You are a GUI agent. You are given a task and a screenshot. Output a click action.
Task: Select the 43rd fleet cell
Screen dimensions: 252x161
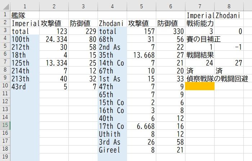point(25,86)
